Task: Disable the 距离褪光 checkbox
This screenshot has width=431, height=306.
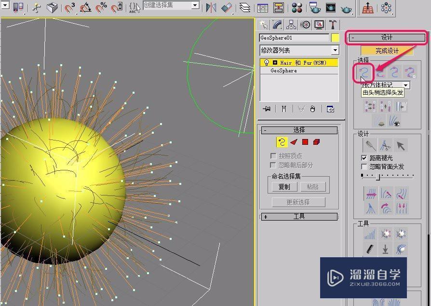Action: [x=364, y=158]
